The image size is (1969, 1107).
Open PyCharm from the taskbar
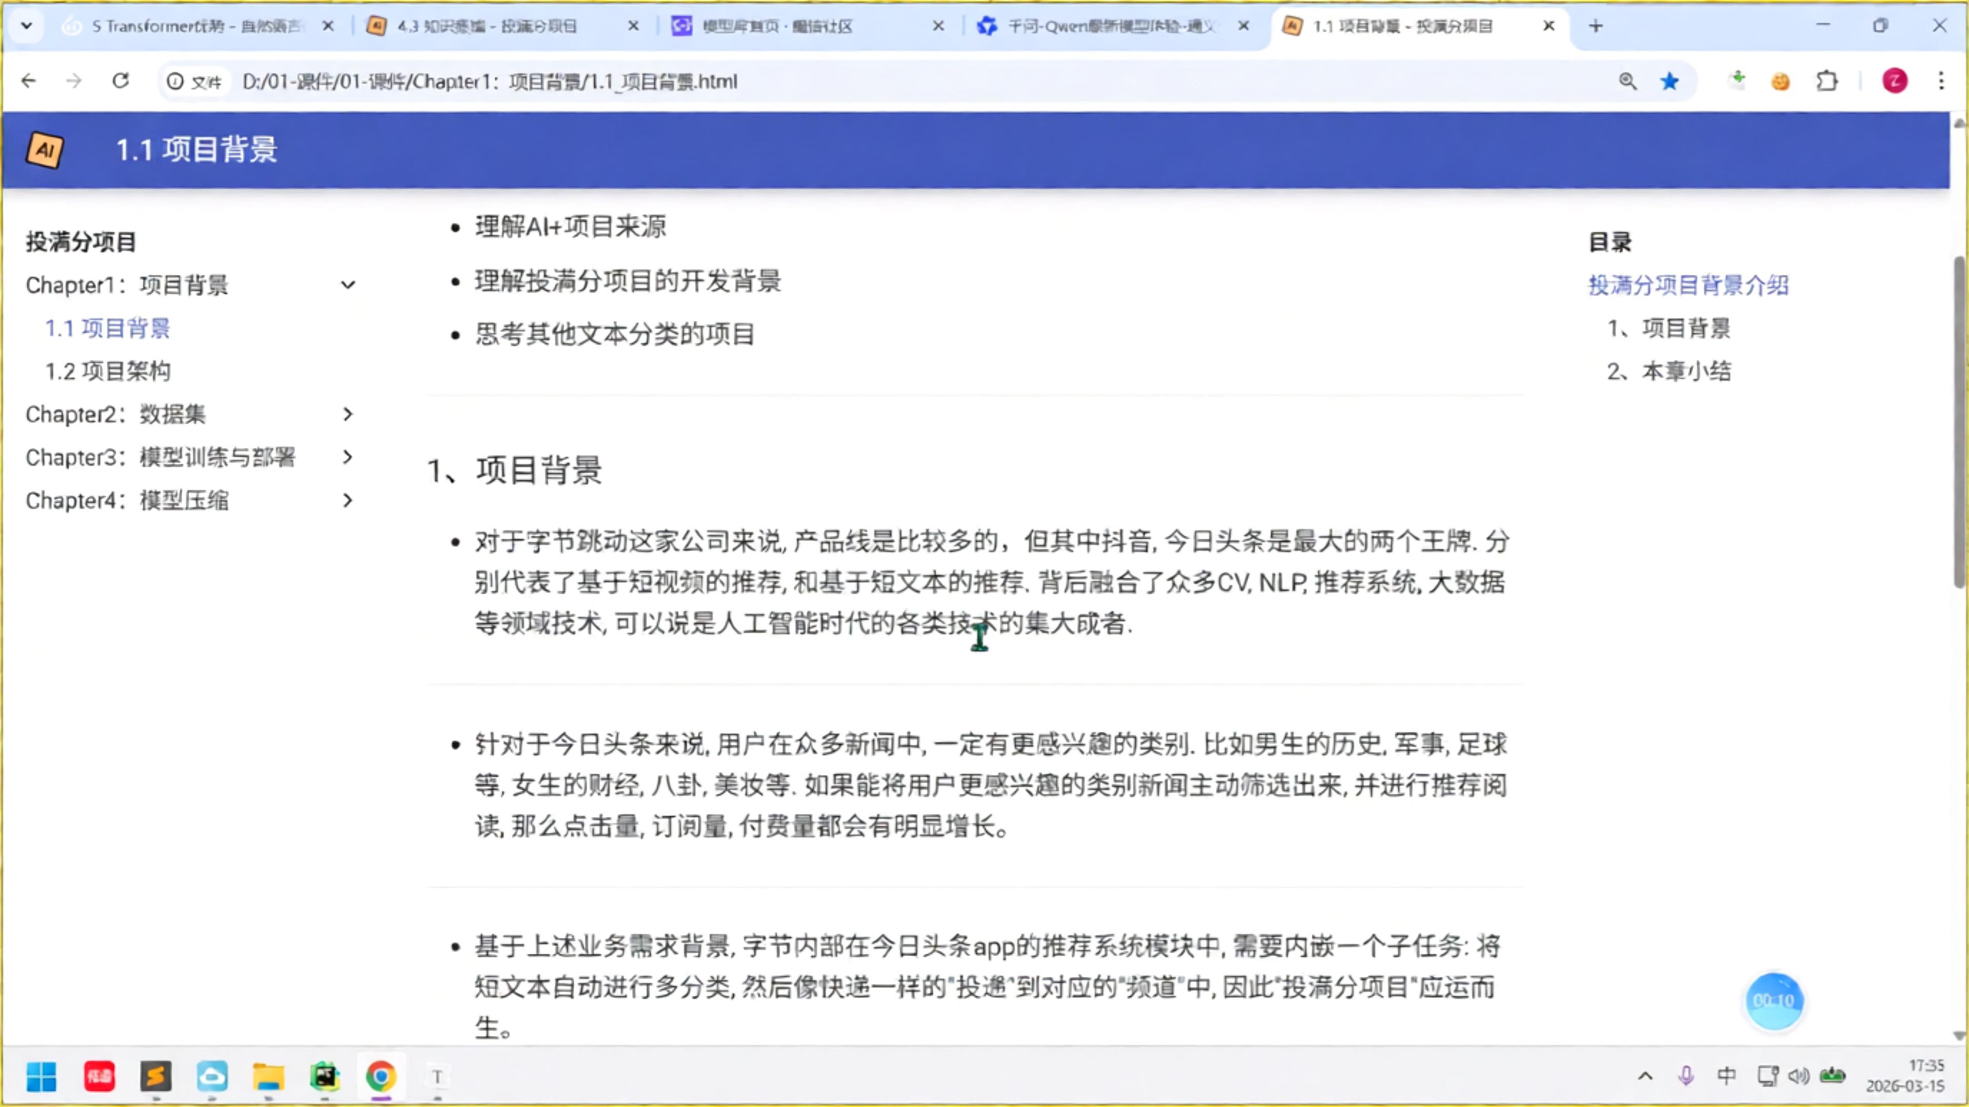[x=325, y=1077]
